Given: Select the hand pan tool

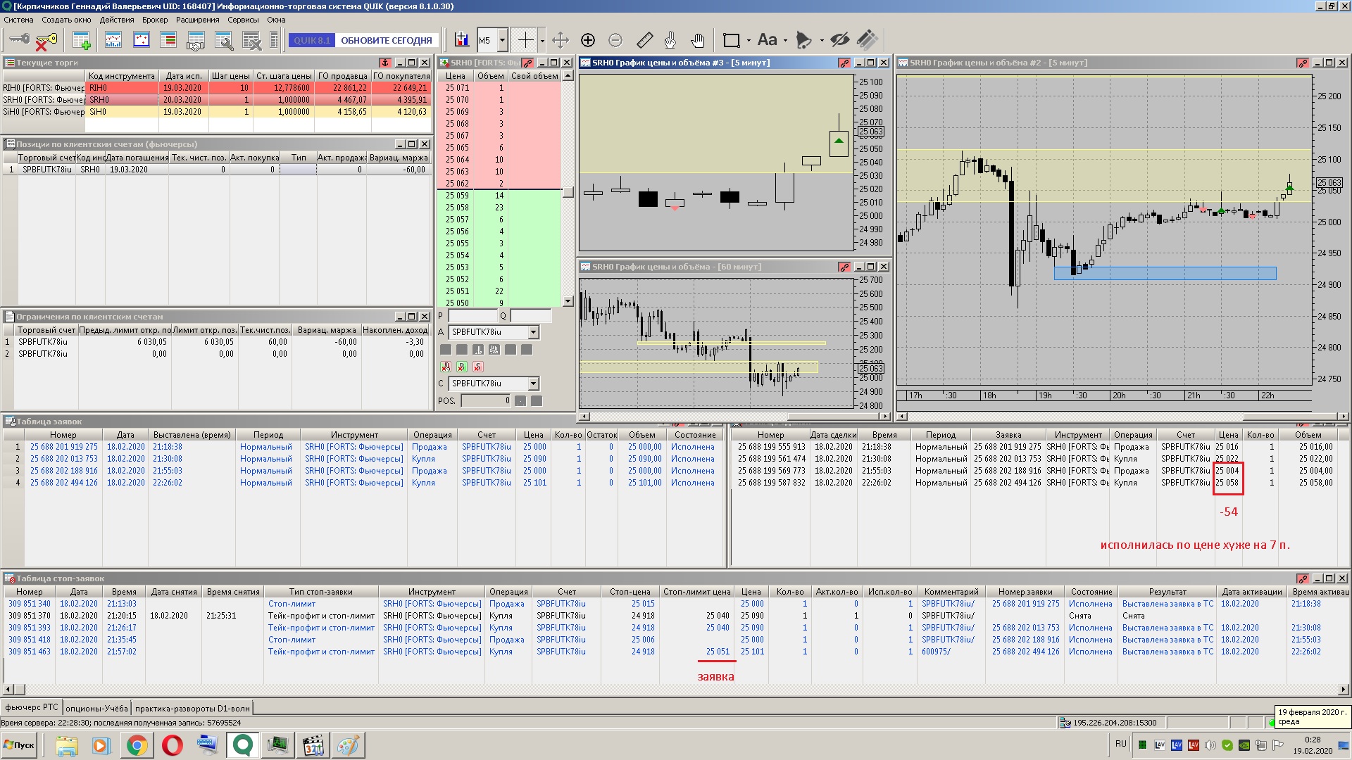Looking at the screenshot, I should (x=697, y=40).
